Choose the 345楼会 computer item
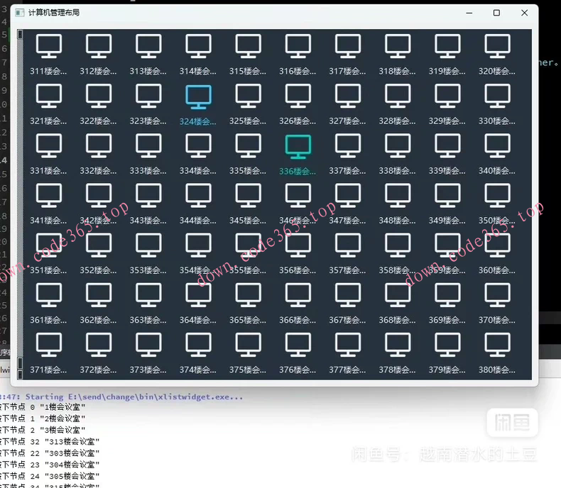This screenshot has height=488, width=561. [248, 196]
